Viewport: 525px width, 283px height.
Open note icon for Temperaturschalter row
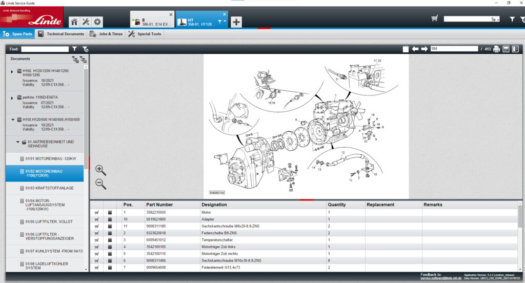coord(110,240)
